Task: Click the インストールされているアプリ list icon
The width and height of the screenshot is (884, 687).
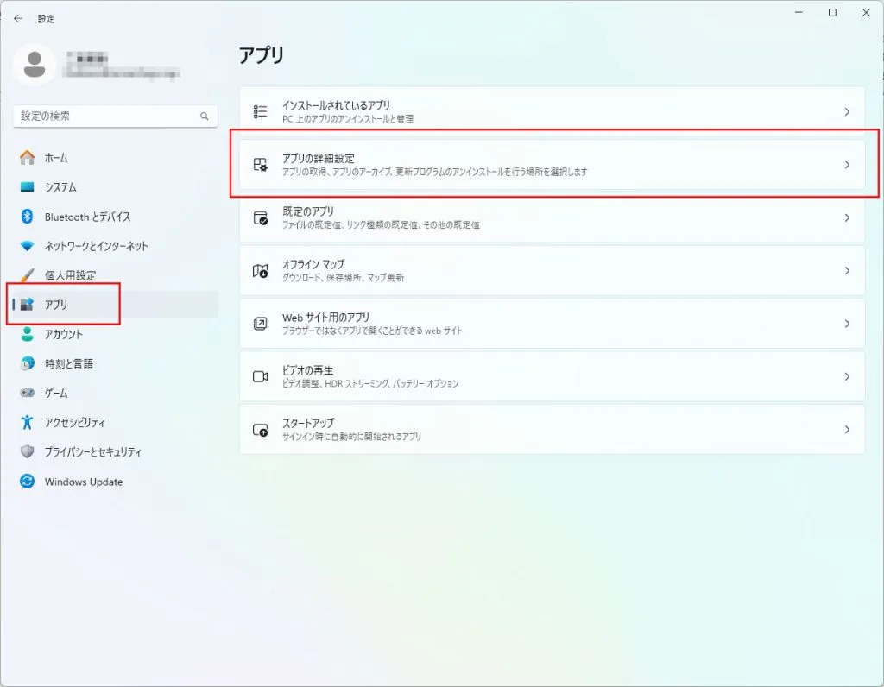Action: [x=260, y=111]
